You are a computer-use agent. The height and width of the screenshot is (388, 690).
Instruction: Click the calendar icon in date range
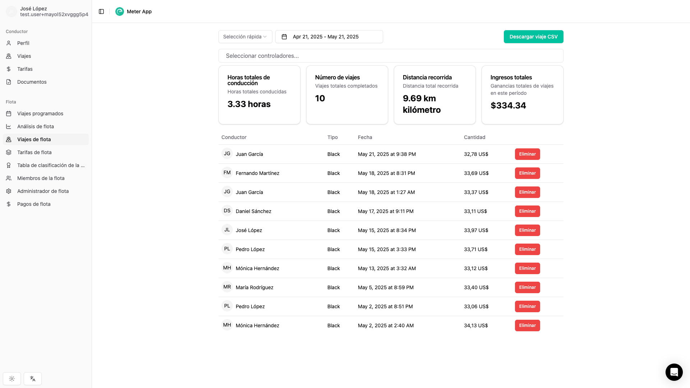point(284,37)
